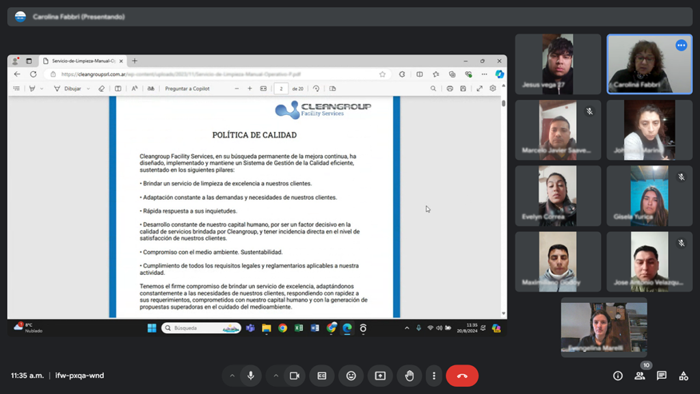
Task: Click the PDF fit to width icon
Action: click(x=263, y=88)
